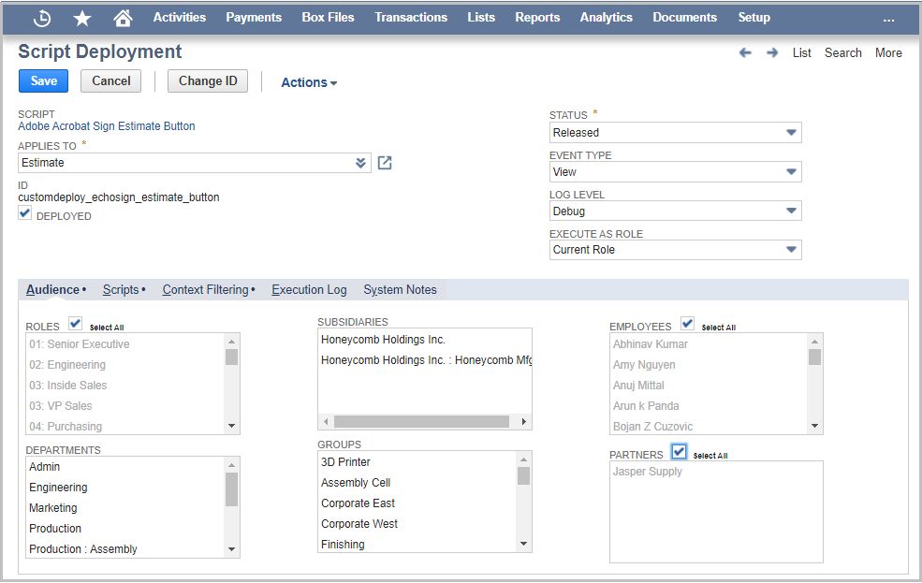Go to next record with right arrow

[772, 53]
